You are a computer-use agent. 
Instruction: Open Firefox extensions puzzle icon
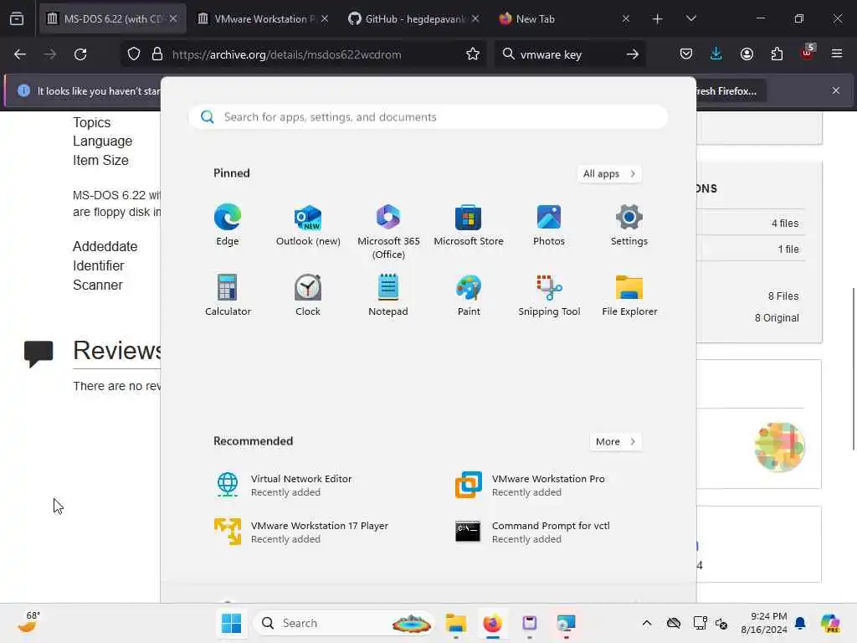tap(777, 54)
